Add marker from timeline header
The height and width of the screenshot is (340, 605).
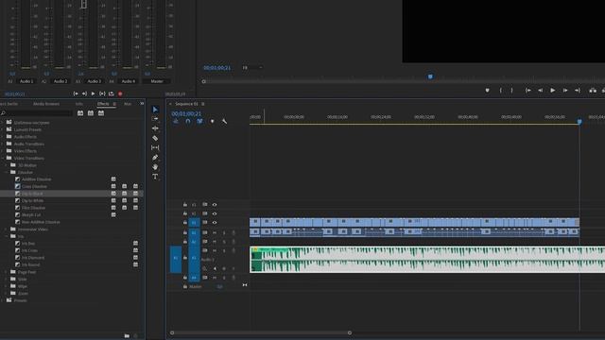click(212, 122)
